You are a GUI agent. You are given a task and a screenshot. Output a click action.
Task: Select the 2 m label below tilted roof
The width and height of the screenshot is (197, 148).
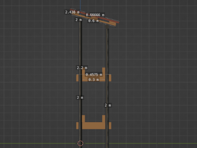78,20
